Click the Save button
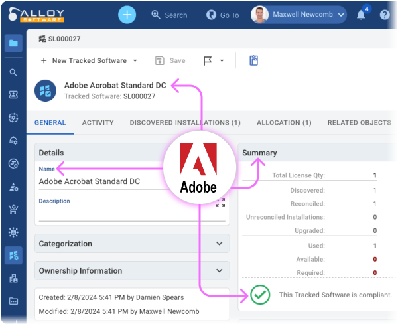Image resolution: width=398 pixels, height=326 pixels. 170,60
